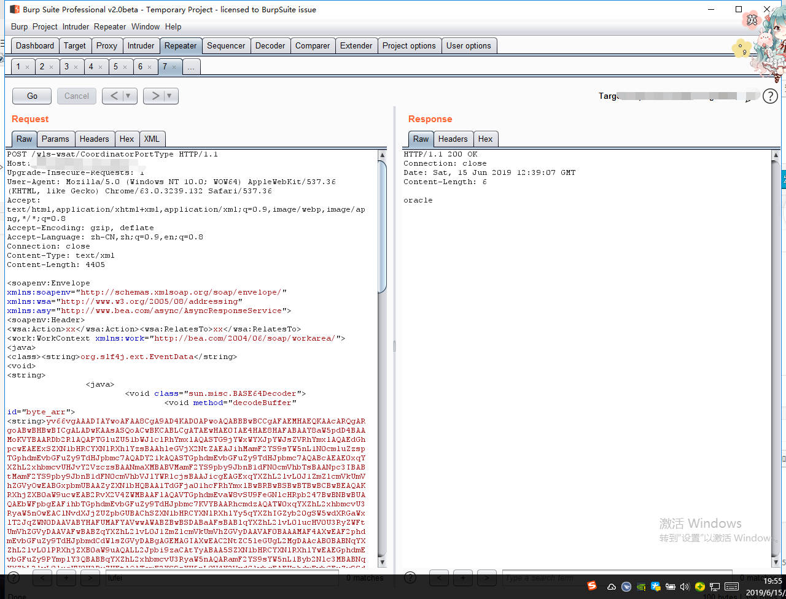Switch to the Extender tab
The image size is (786, 599).
356,45
